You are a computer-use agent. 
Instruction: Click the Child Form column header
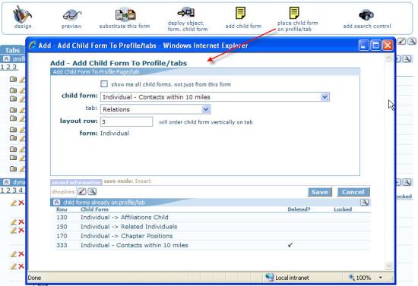(95, 209)
